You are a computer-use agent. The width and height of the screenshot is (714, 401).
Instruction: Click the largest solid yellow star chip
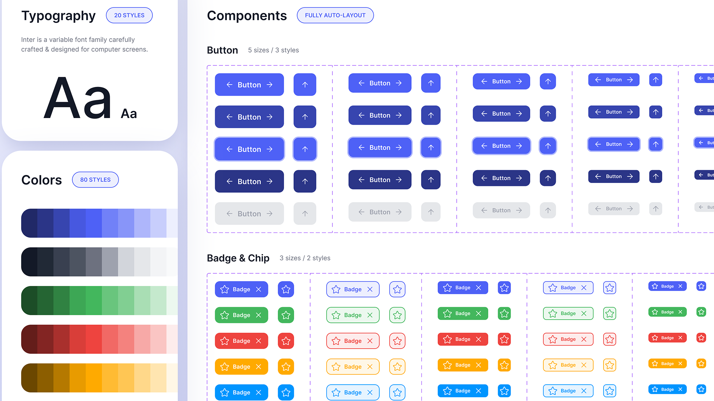[x=286, y=367]
